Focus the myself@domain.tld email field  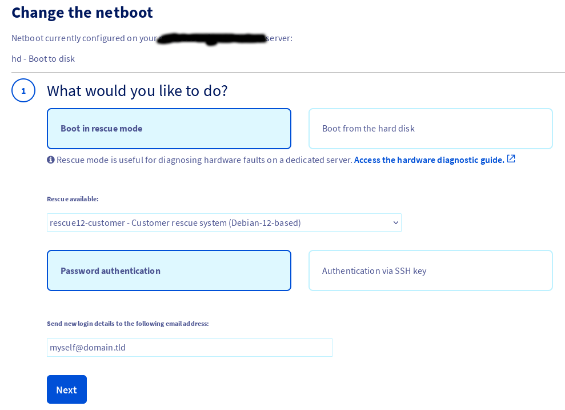190,348
